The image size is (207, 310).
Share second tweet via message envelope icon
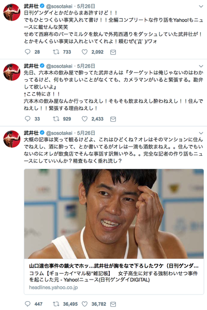(113, 119)
